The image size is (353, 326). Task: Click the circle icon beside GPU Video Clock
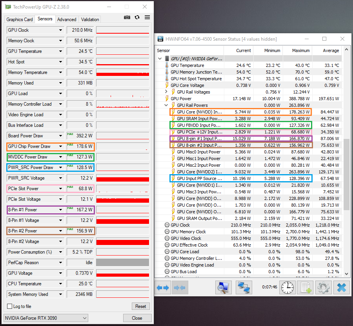pos(167,238)
